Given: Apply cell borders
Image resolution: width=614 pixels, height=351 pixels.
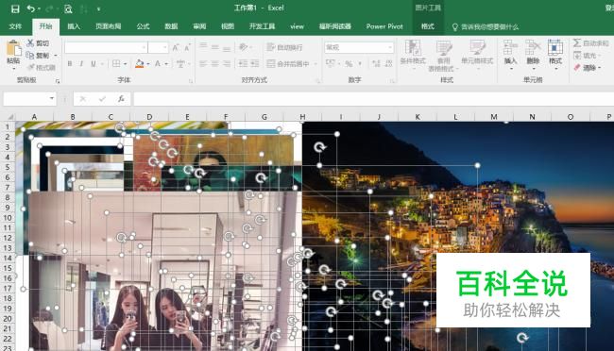Looking at the screenshot, I should [x=116, y=63].
